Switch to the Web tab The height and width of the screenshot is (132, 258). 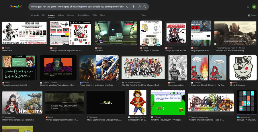click(x=94, y=15)
